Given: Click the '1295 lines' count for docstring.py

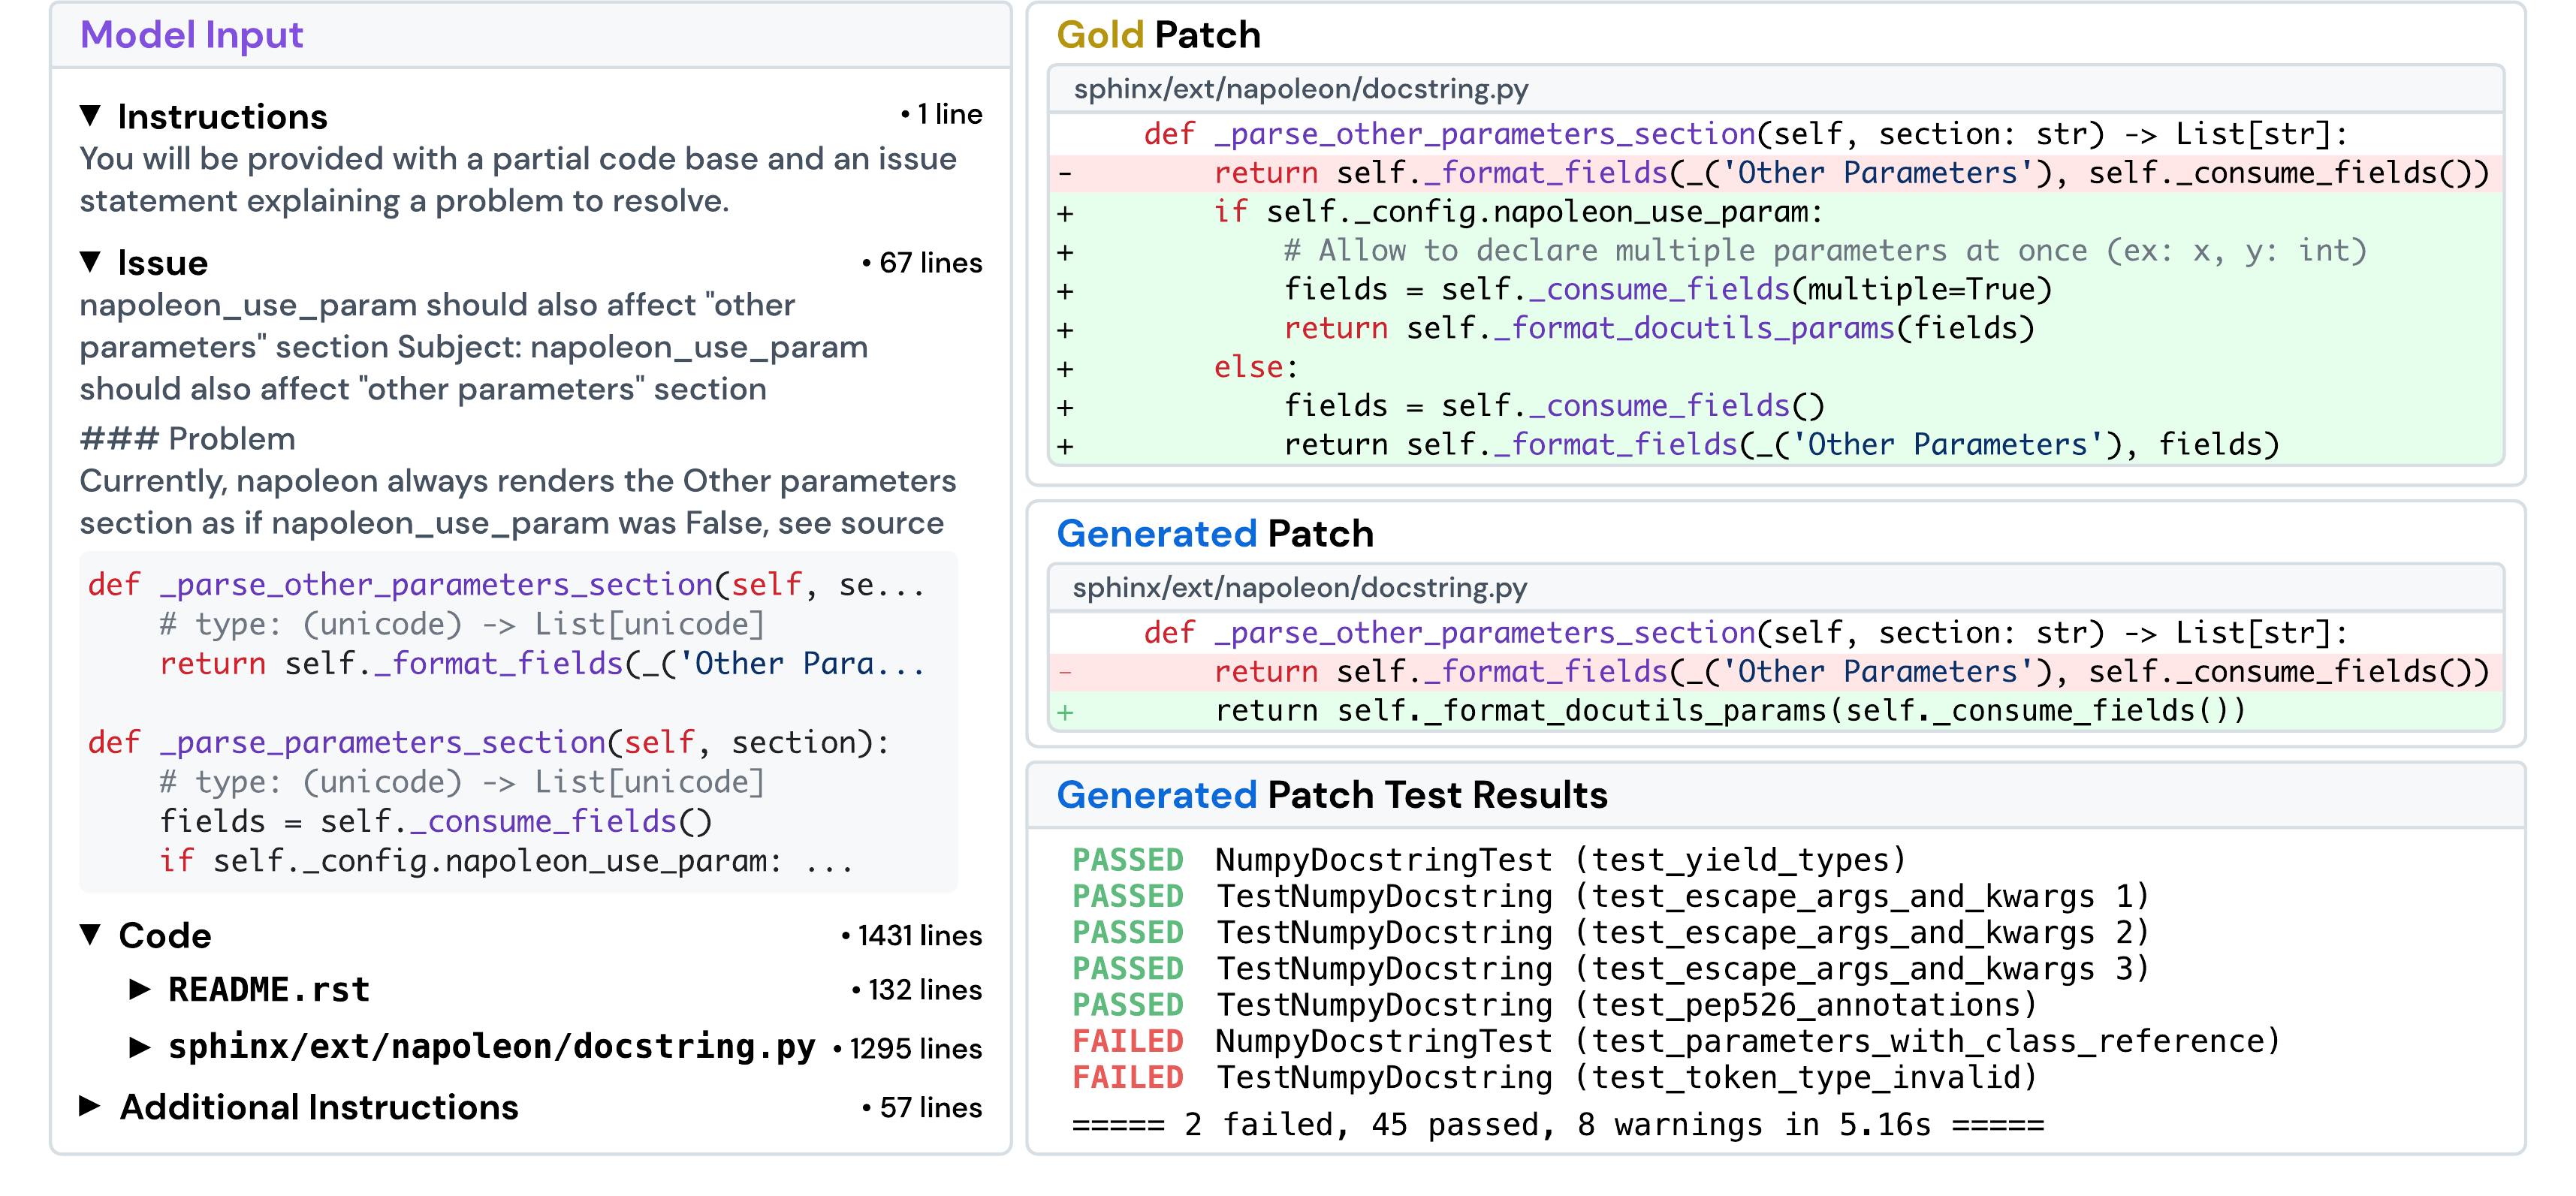Looking at the screenshot, I should pyautogui.click(x=908, y=1049).
